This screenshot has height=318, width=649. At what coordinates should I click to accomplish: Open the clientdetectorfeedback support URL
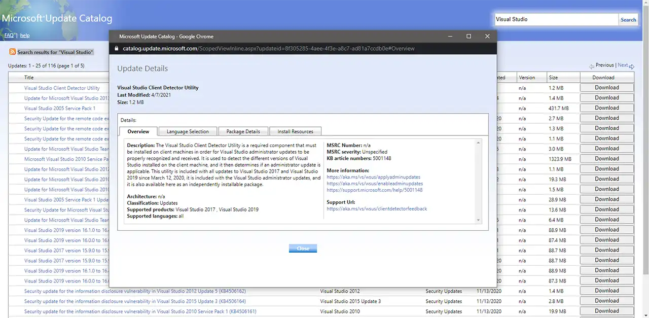click(377, 208)
